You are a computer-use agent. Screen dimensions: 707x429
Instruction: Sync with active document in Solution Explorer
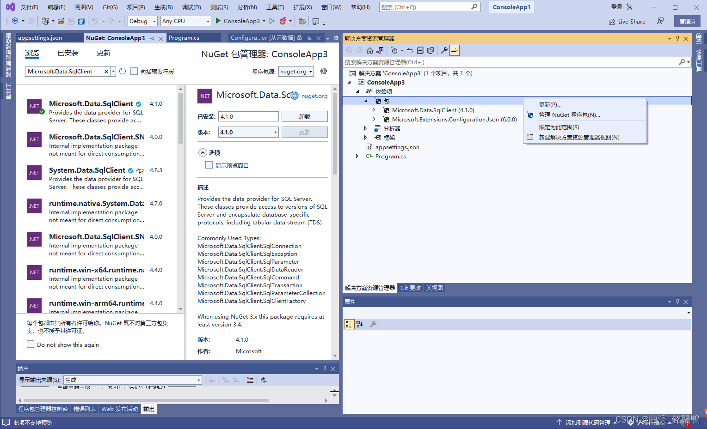coord(410,50)
